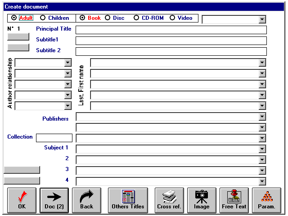The height and width of the screenshot is (216, 288).
Task: Choose the Disc media type
Action: tap(108, 18)
